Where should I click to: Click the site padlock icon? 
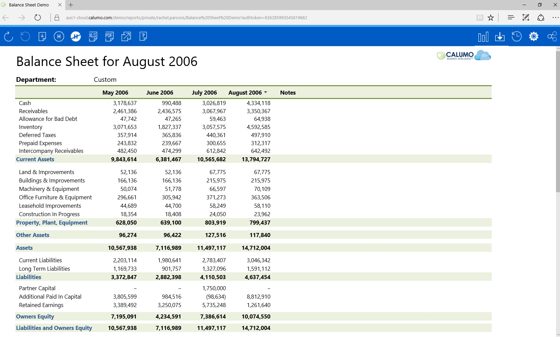pos(57,18)
